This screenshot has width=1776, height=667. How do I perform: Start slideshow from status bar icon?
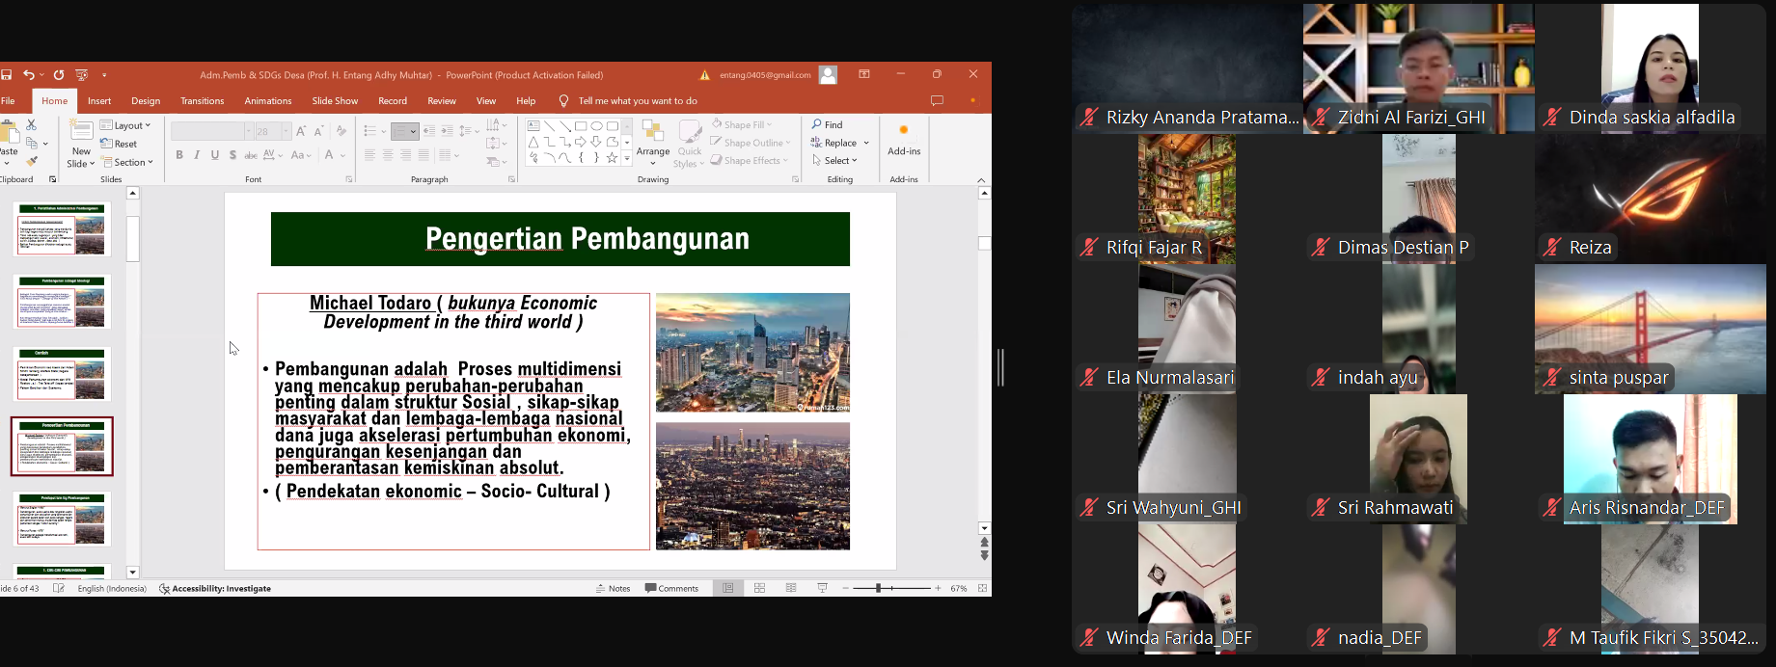[x=822, y=588]
